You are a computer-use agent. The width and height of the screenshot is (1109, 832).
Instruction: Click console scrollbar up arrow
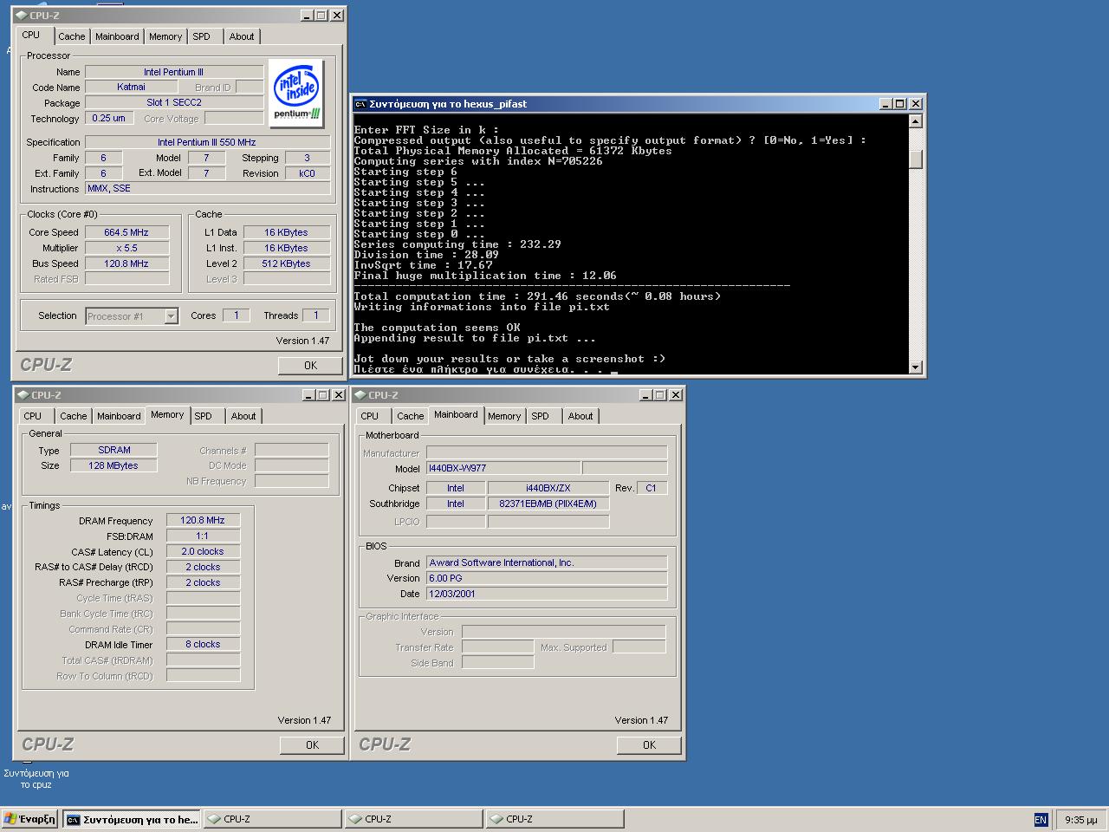pos(916,121)
